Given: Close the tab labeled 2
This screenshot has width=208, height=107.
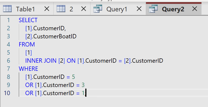Looking at the screenshot, I should pyautogui.click(x=84, y=9).
